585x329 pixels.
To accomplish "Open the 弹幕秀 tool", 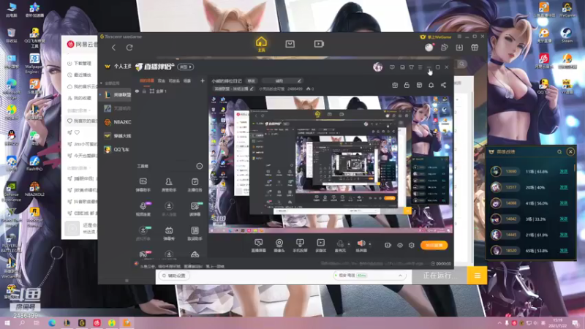I will point(169,233).
